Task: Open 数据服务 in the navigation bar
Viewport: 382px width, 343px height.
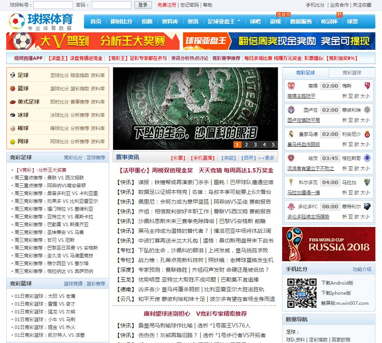Action: tap(301, 21)
